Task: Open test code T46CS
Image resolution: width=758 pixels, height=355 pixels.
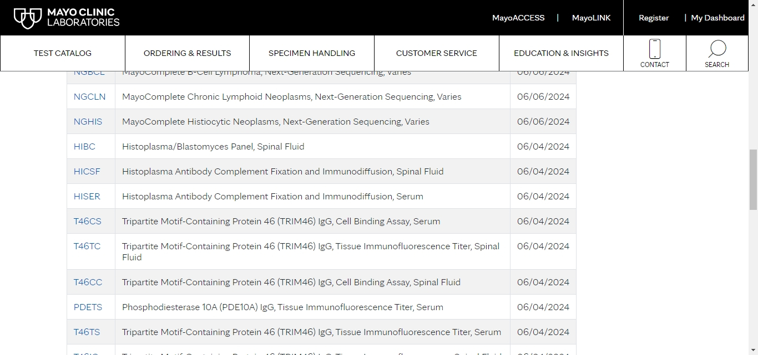Action: coord(88,222)
